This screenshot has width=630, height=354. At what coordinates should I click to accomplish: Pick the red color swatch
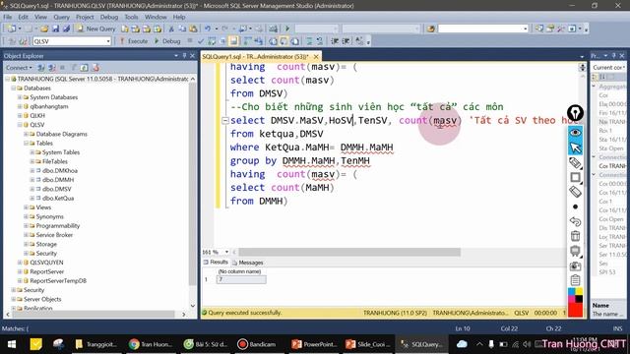575,310
